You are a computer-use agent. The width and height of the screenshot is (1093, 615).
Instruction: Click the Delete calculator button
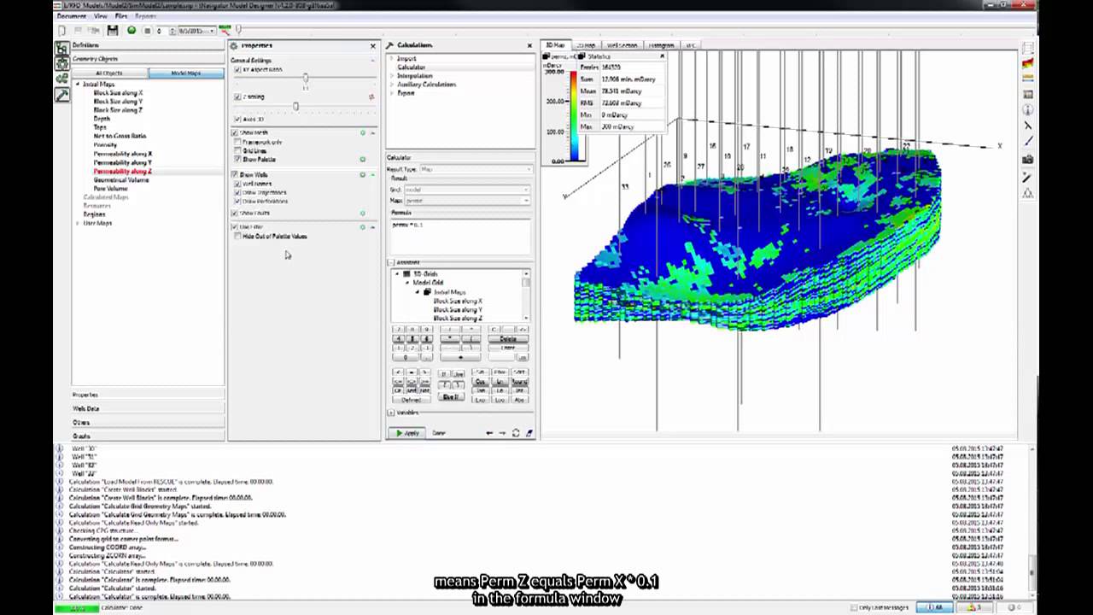tap(508, 339)
